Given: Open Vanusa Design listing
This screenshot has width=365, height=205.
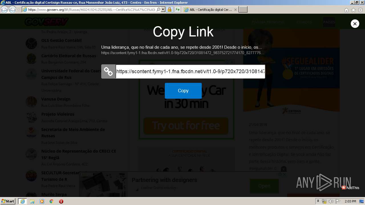Looking at the screenshot, I should point(56,99).
